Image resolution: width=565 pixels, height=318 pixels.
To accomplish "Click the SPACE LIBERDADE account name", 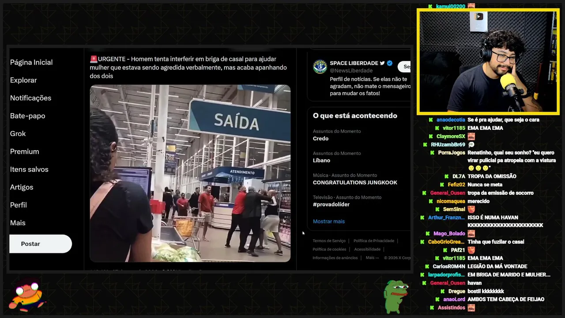I will point(354,63).
